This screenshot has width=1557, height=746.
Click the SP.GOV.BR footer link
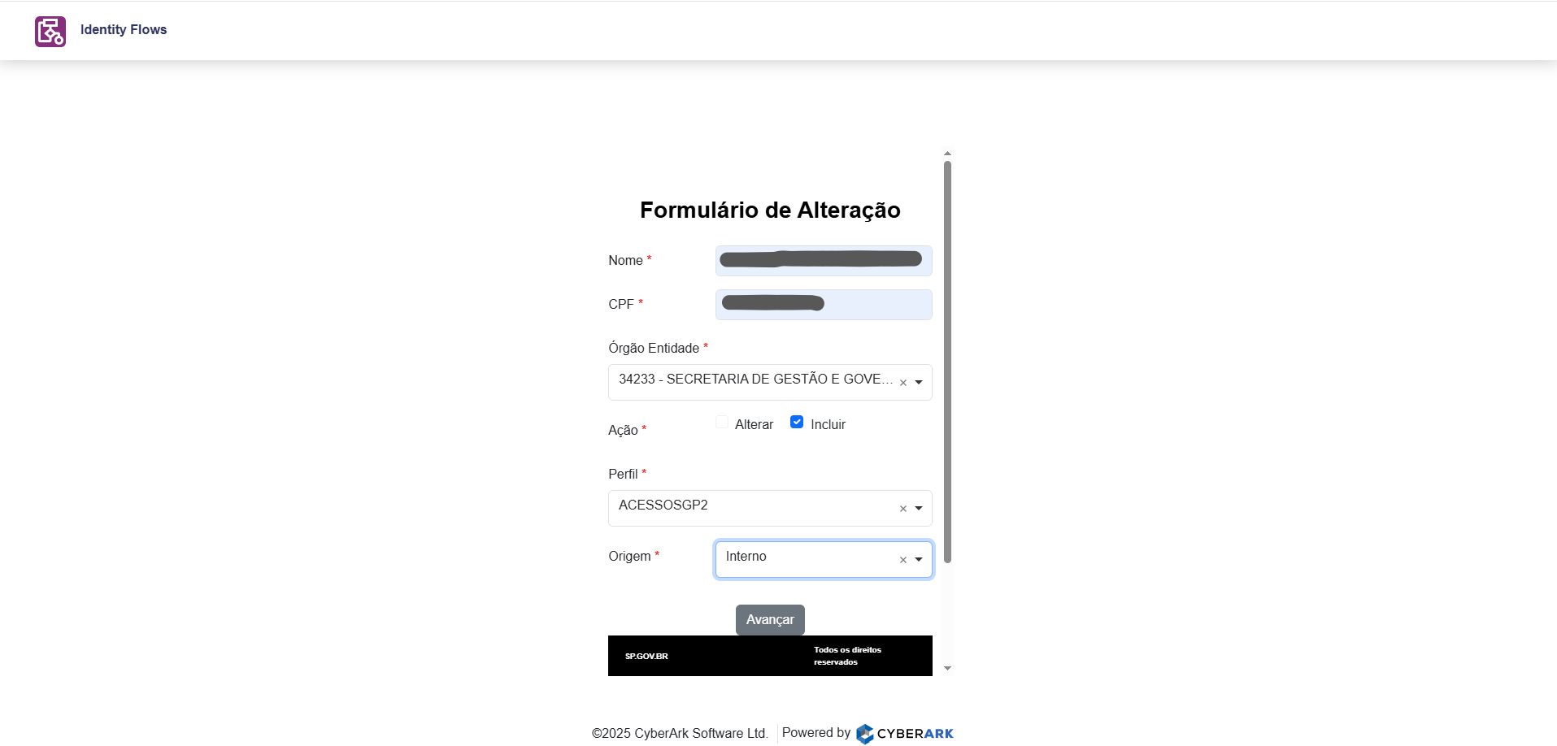646,657
